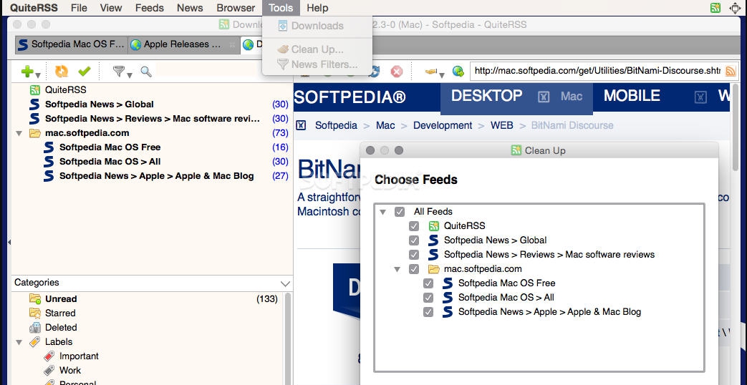Screen dimensions: 747x385
Task: Click the Categories panel vertical scrollbar
Action: click(287, 338)
